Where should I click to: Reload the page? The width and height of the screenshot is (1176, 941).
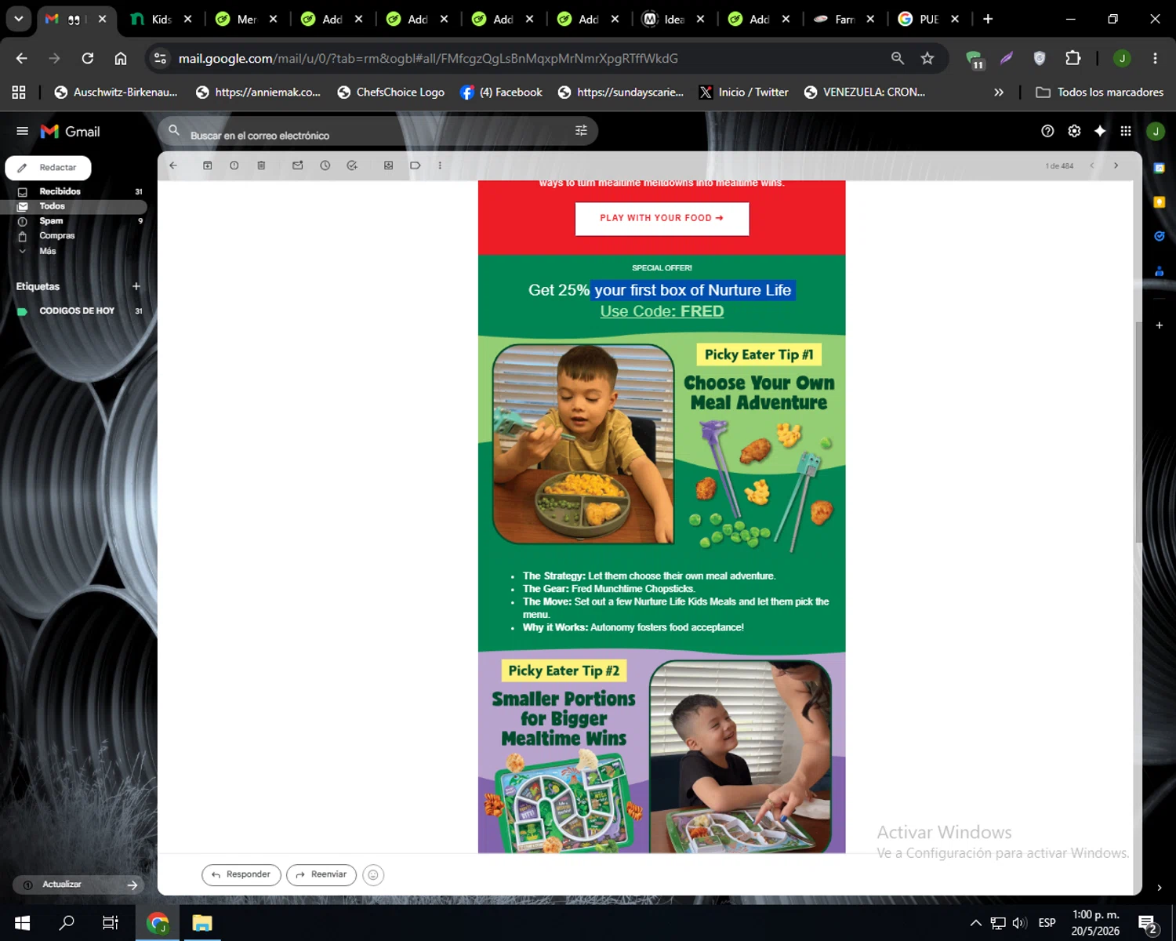pos(88,58)
